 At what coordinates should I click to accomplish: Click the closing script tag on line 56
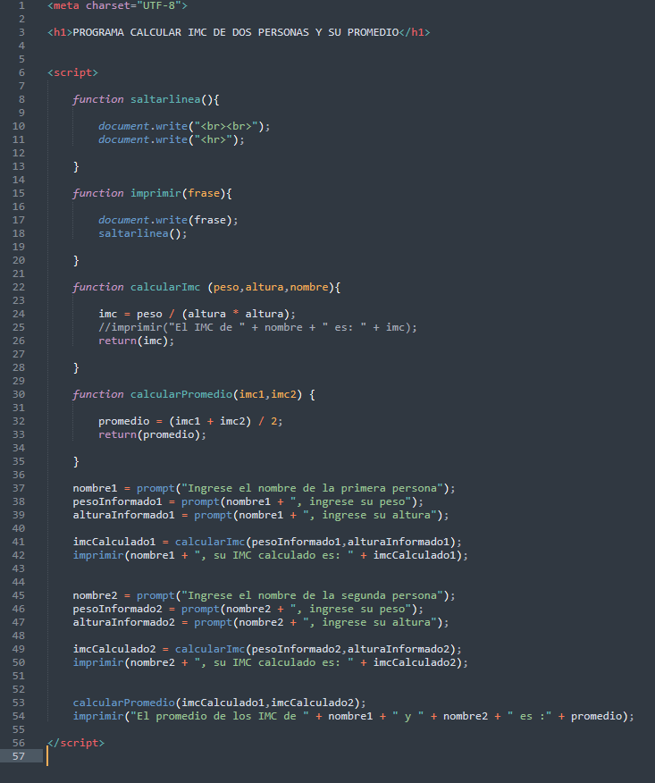coord(76,743)
